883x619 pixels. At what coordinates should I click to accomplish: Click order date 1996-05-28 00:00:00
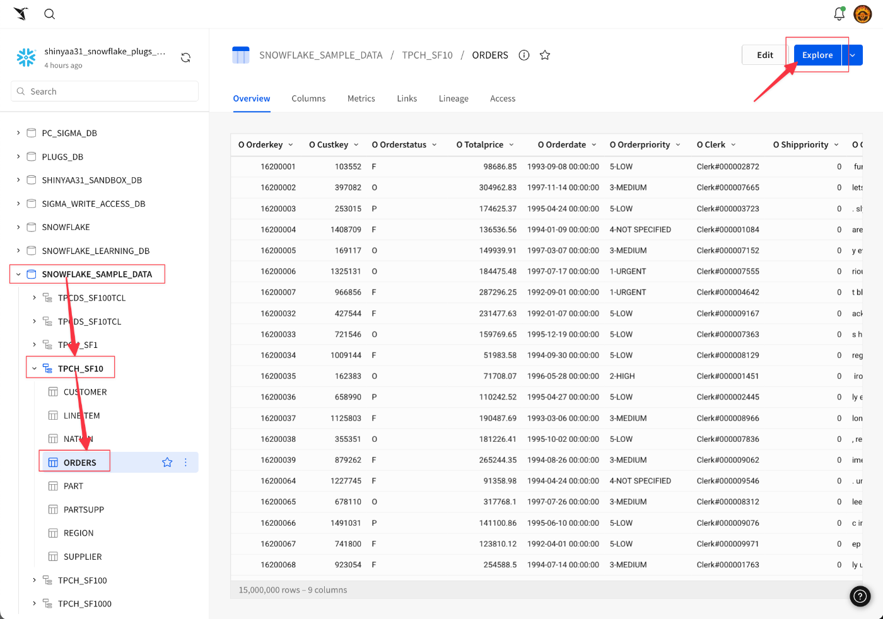click(563, 376)
